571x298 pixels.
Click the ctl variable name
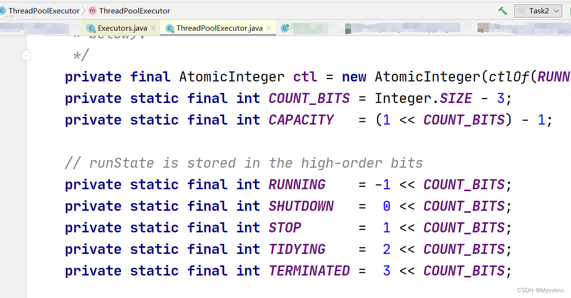(x=305, y=77)
